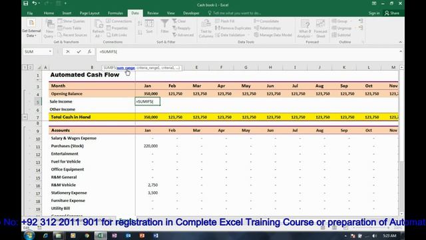The height and width of the screenshot is (240, 426).
Task: Open Manage Data Model
Action: tap(273, 35)
